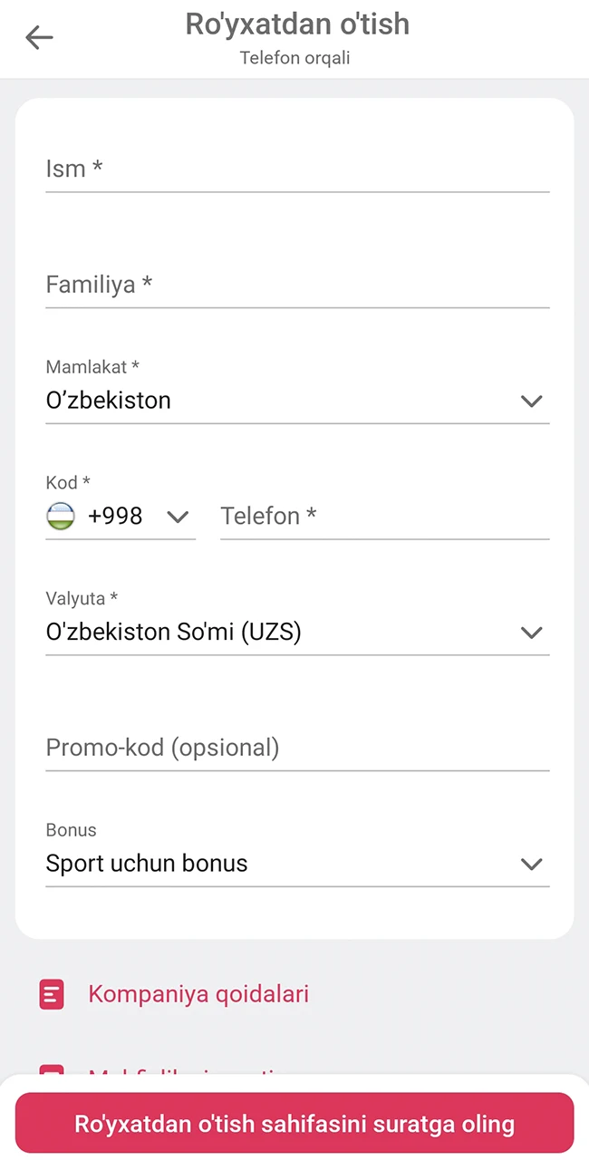
Task: Click the Uzbekistan flag icon in Kod field
Action: 60,516
